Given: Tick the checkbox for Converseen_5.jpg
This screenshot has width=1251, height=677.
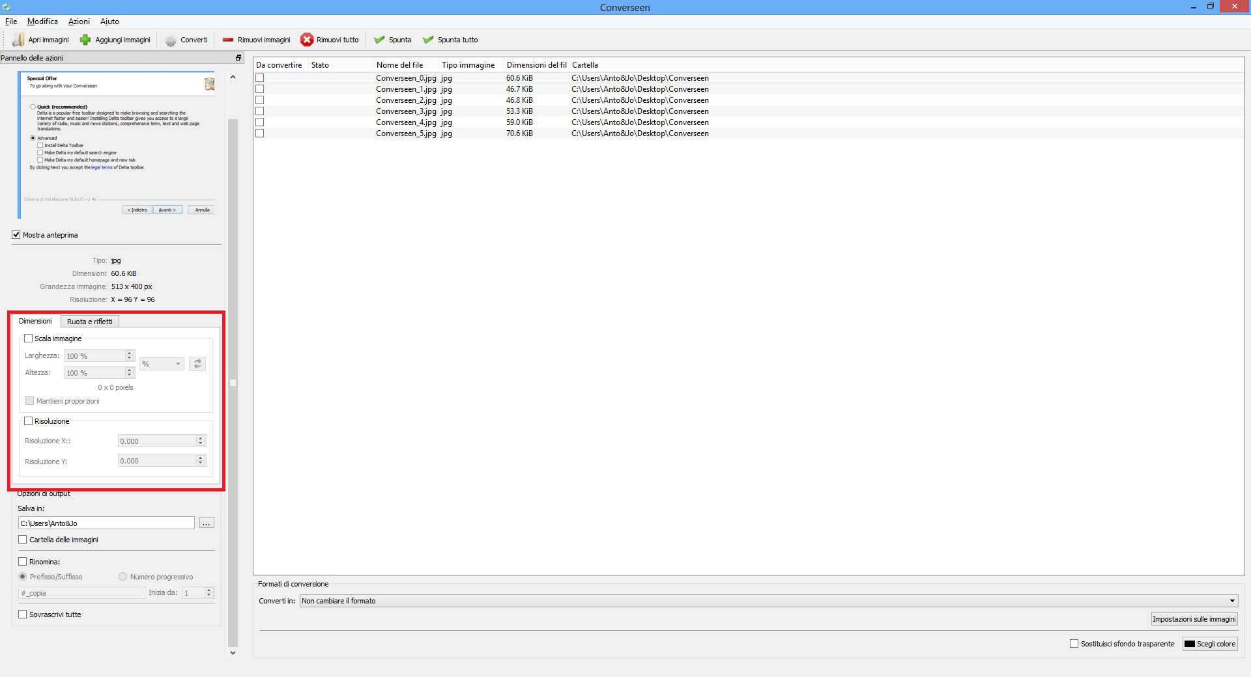Looking at the screenshot, I should (x=260, y=133).
